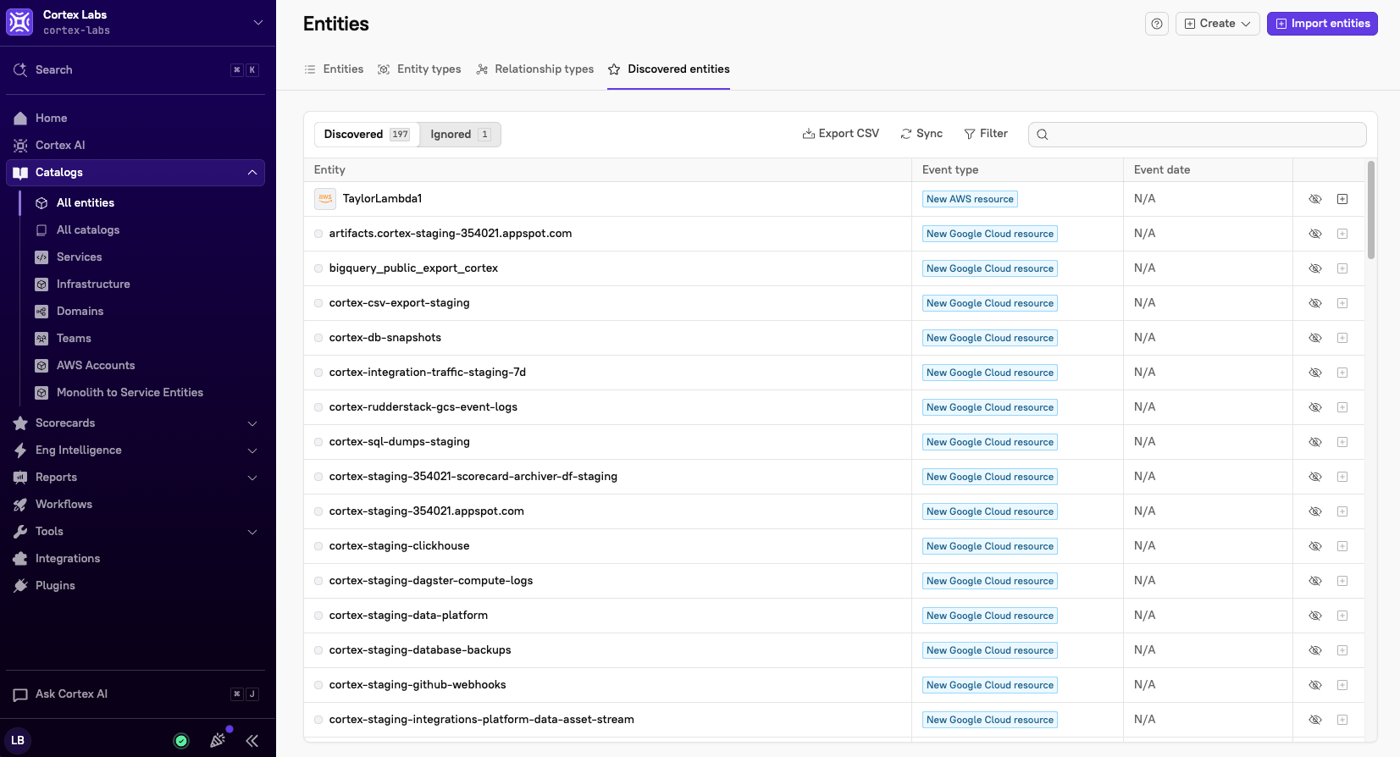
Task: Click the green status check icon
Action: 181,741
